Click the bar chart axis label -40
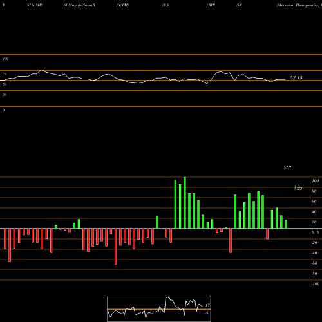Screen dimensions: 322x322 pyautogui.click(x=314, y=253)
